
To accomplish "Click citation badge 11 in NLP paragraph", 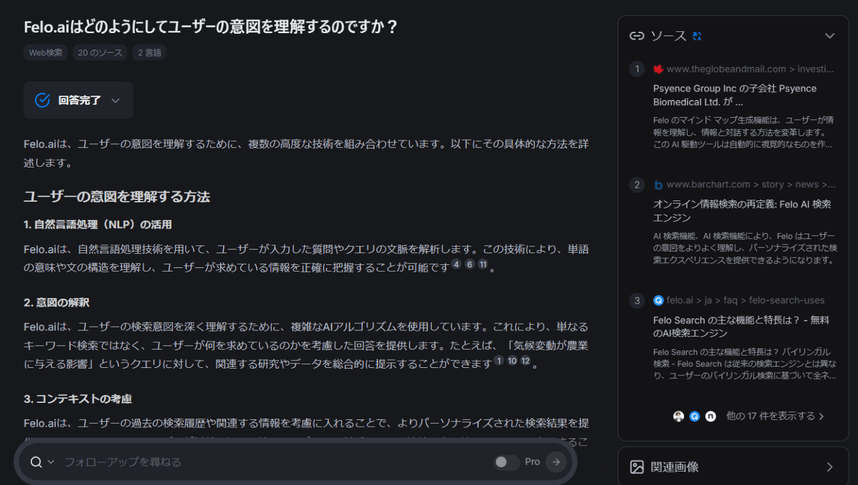I will 483,264.
